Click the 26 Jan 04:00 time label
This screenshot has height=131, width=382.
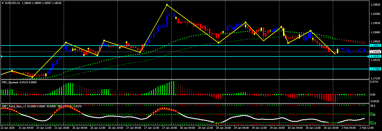[80, 128]
